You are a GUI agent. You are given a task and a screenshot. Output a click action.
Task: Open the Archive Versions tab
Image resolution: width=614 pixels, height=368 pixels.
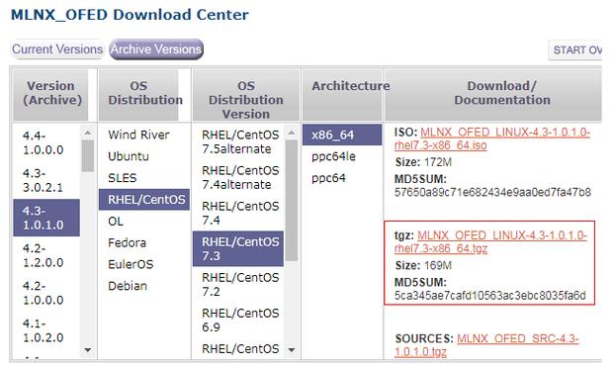tap(156, 49)
